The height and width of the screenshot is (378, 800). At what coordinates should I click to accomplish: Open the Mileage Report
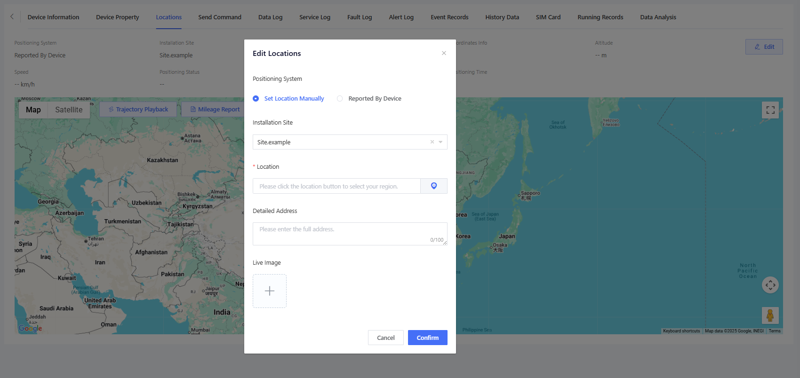pyautogui.click(x=215, y=110)
